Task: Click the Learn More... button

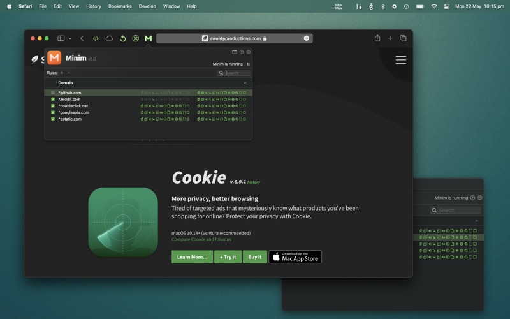Action: coord(193,257)
